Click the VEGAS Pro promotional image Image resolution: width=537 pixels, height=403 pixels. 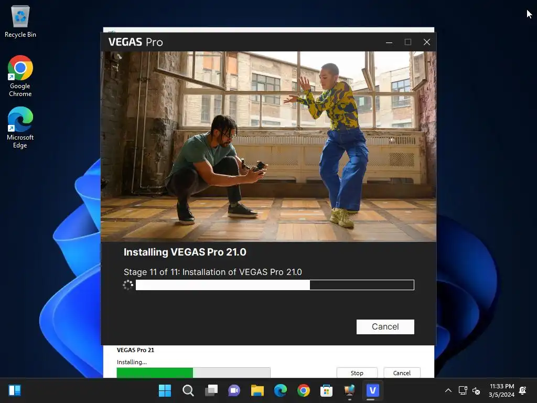tap(268, 146)
